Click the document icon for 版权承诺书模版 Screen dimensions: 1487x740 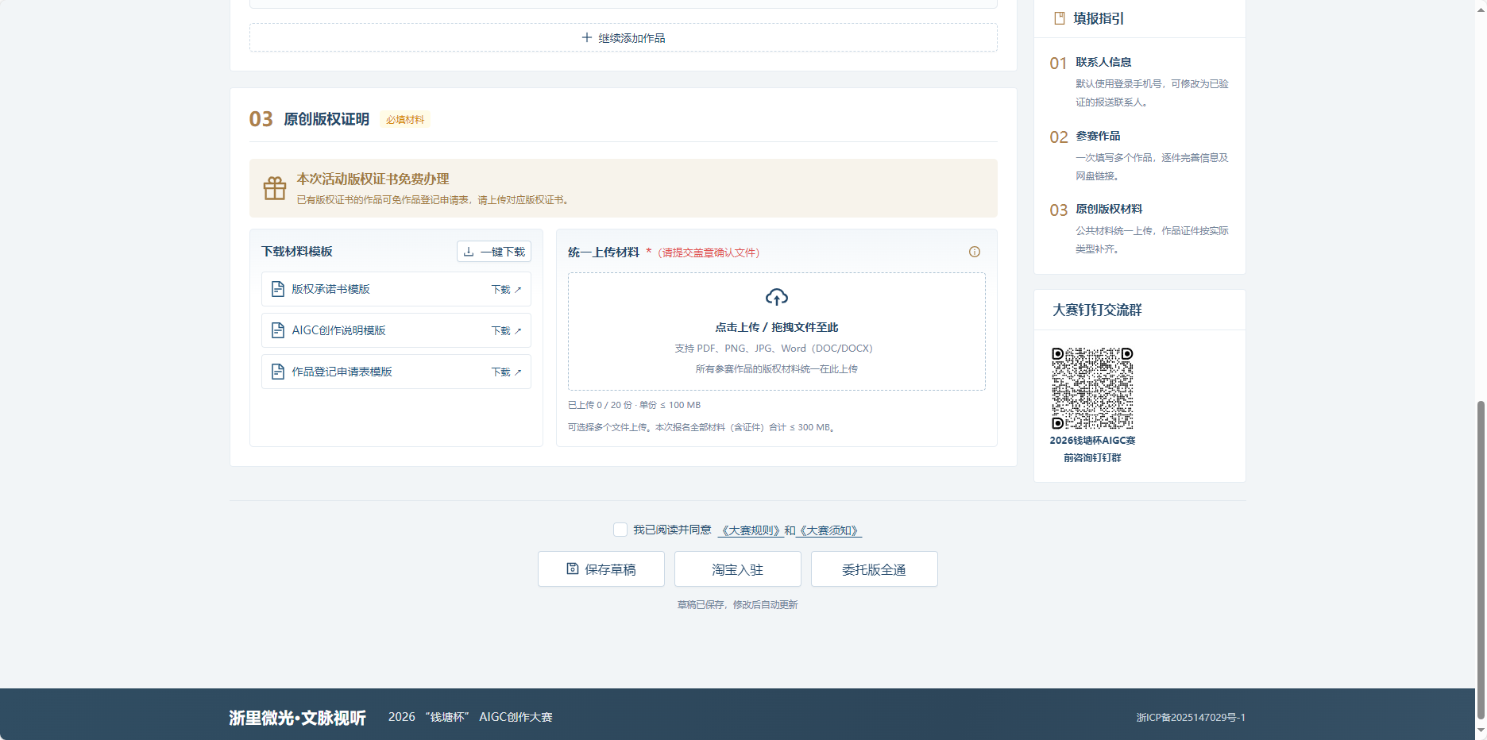[x=278, y=289]
